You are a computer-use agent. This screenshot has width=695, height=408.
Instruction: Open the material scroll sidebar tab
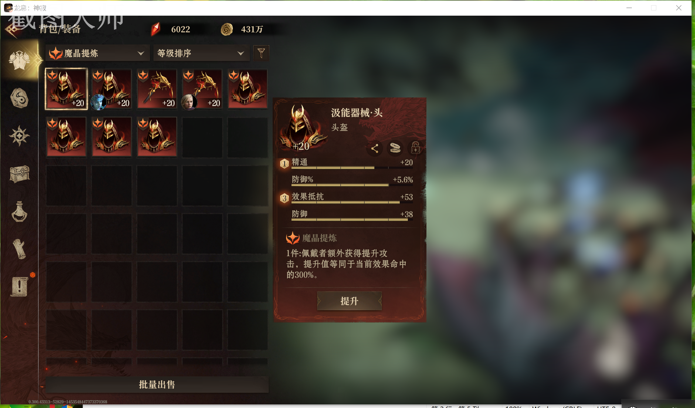tap(19, 249)
